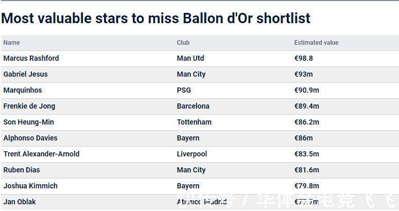
Task: Click the Liverpool club cell
Action: [x=192, y=154]
